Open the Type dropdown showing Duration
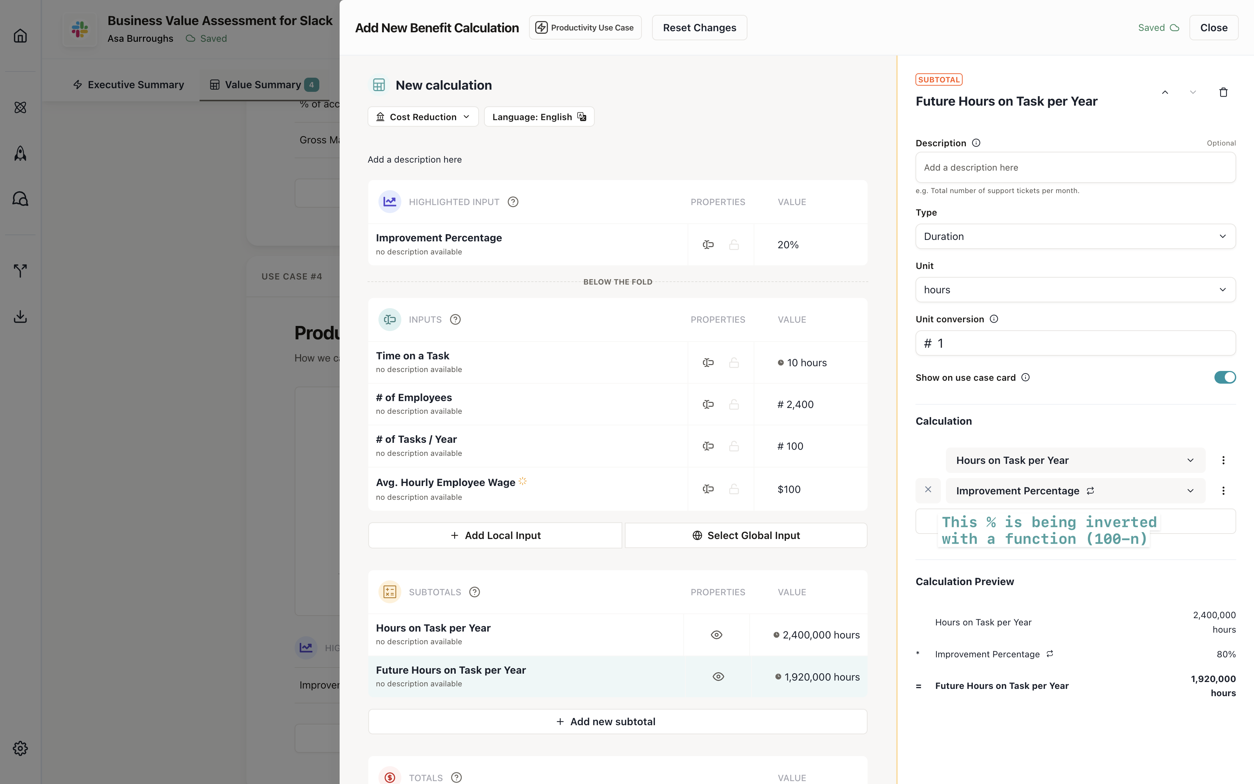1254x784 pixels. (x=1075, y=236)
